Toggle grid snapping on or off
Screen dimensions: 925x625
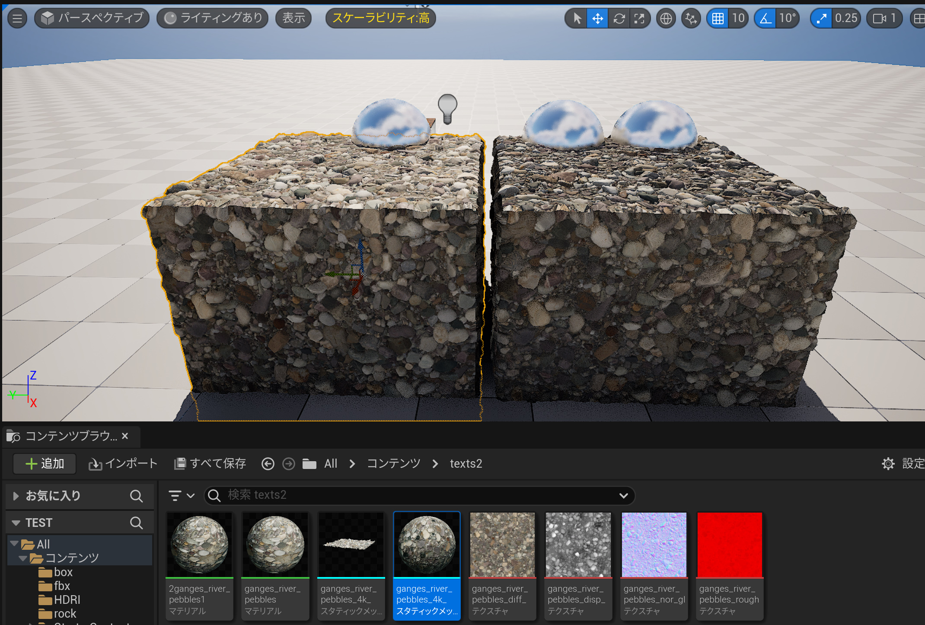point(718,19)
